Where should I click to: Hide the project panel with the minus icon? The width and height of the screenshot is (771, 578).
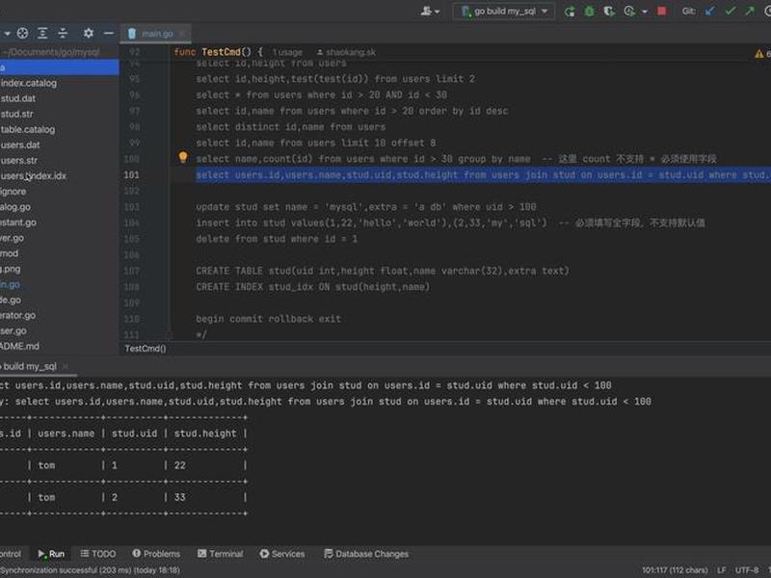click(109, 34)
